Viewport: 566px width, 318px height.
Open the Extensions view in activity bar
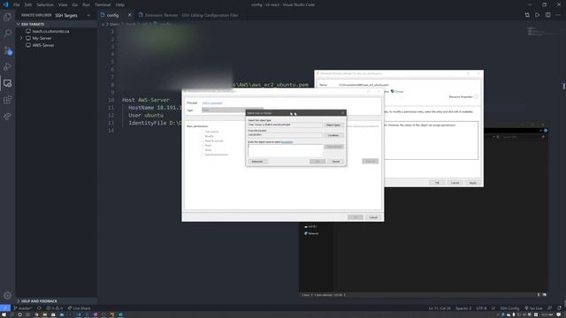click(x=7, y=100)
